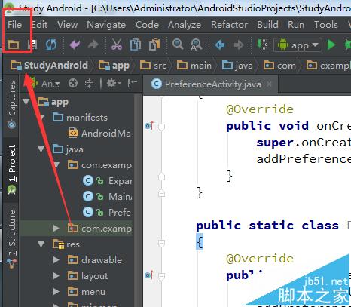Open the File menu
The height and width of the screenshot is (307, 351).
[14, 25]
